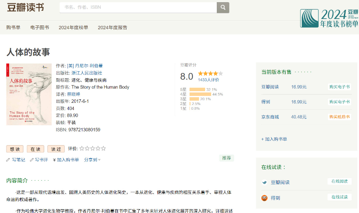This screenshot has width=359, height=213.
Task: Click the 得到 orange app icon
Action: [x=264, y=198]
